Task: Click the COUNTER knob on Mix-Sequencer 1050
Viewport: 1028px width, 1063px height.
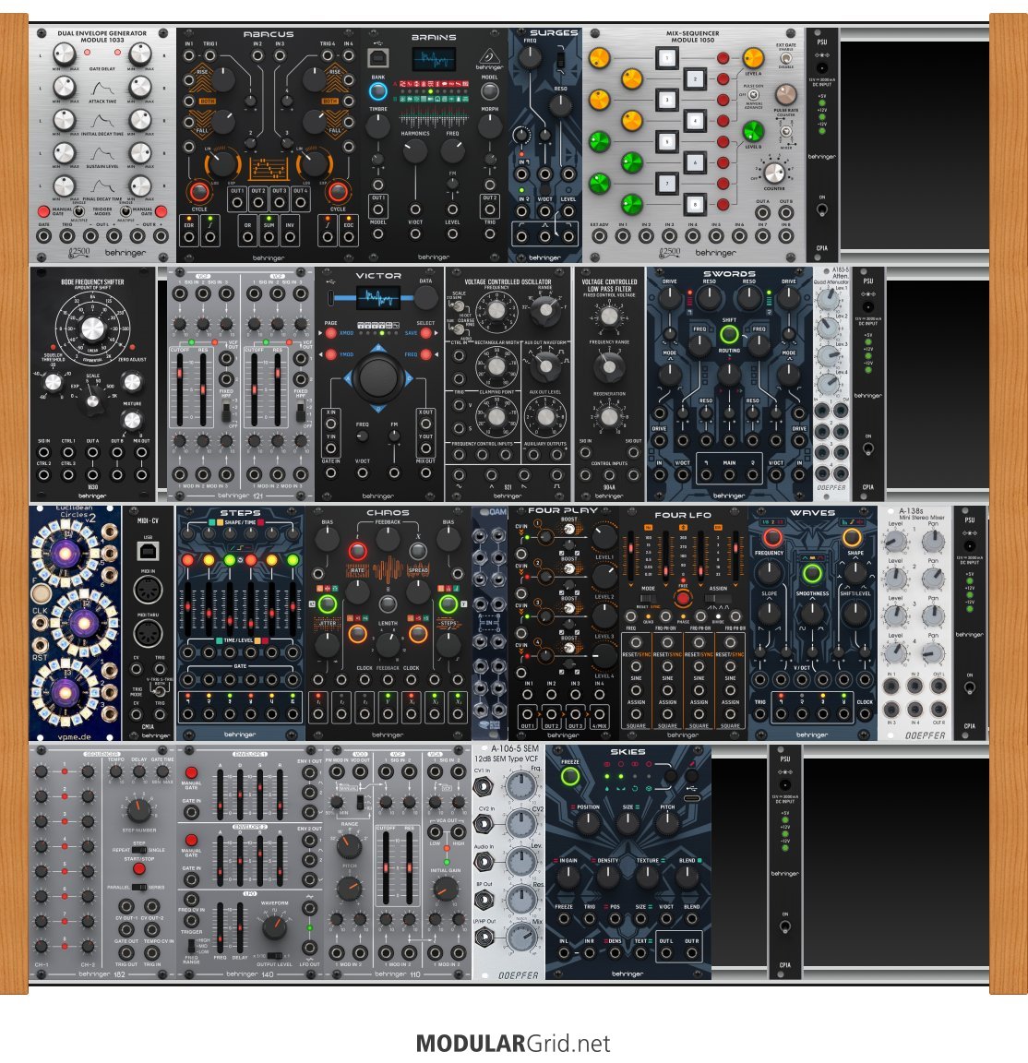Action: pos(774,173)
